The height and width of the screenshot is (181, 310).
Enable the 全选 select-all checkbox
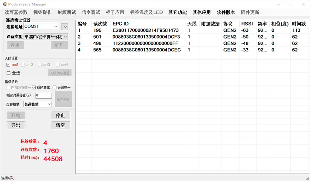pos(9,73)
